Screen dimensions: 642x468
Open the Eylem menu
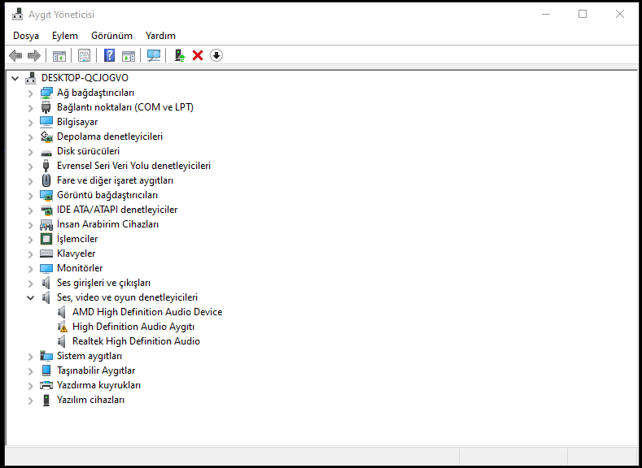[65, 36]
